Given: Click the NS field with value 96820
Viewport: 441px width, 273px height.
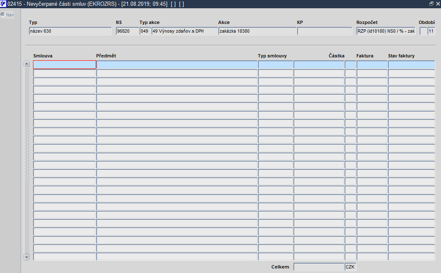Looking at the screenshot, I should coord(127,31).
